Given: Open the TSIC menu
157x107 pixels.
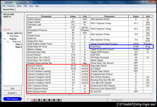Looking at the screenshot, I should [x=25, y=6].
